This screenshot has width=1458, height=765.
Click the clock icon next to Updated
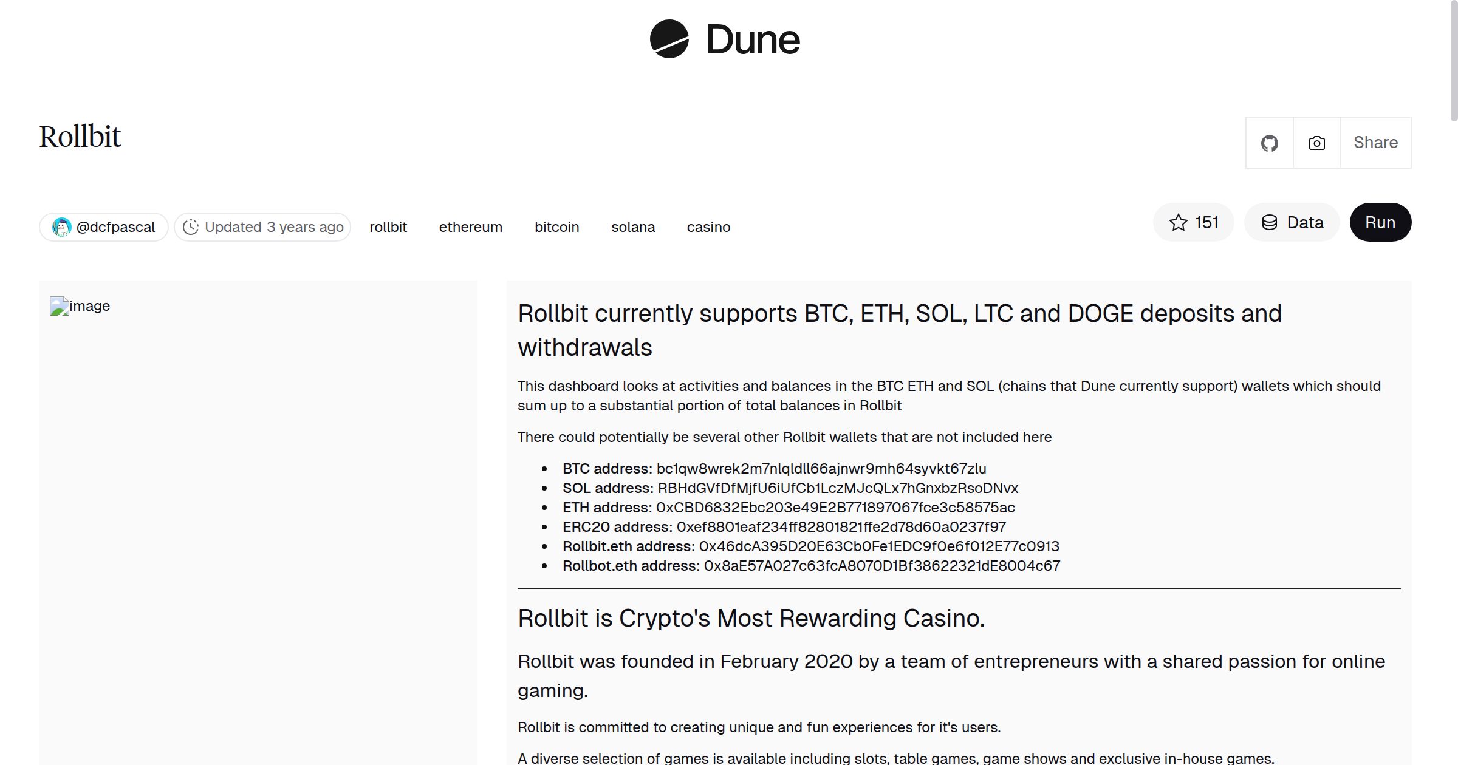(191, 226)
